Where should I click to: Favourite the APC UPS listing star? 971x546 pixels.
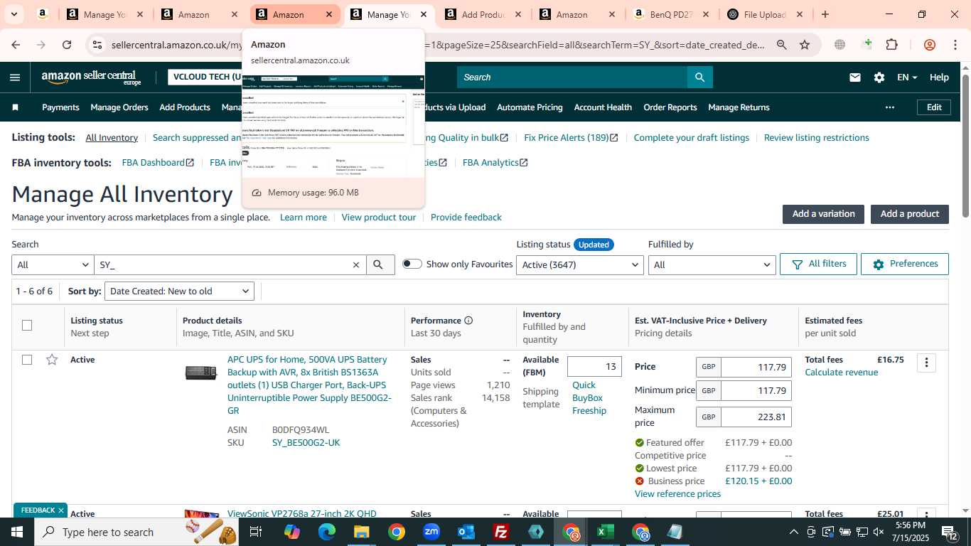52,360
